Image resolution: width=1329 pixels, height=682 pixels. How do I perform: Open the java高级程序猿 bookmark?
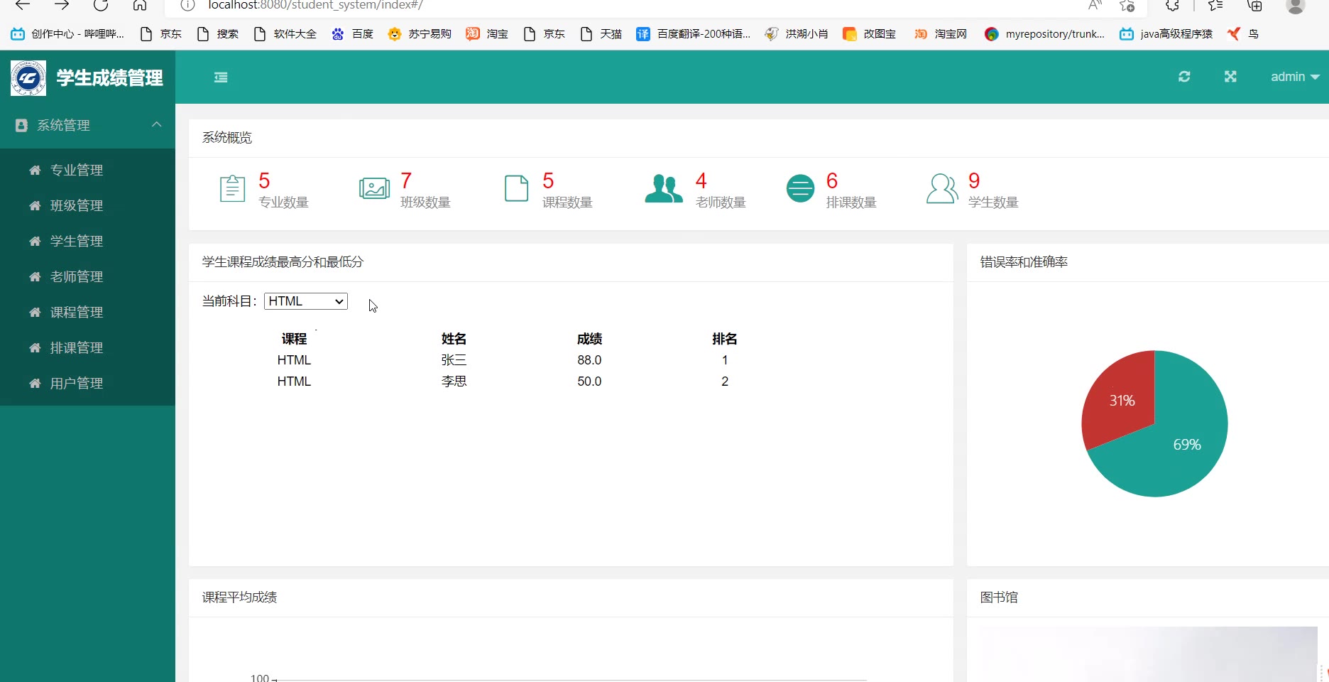point(1166,34)
